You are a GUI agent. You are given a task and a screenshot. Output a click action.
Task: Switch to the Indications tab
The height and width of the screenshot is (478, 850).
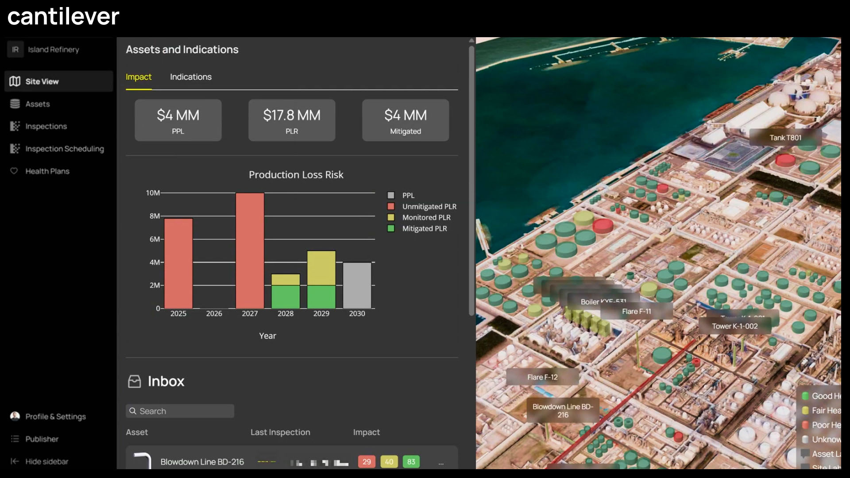point(191,77)
